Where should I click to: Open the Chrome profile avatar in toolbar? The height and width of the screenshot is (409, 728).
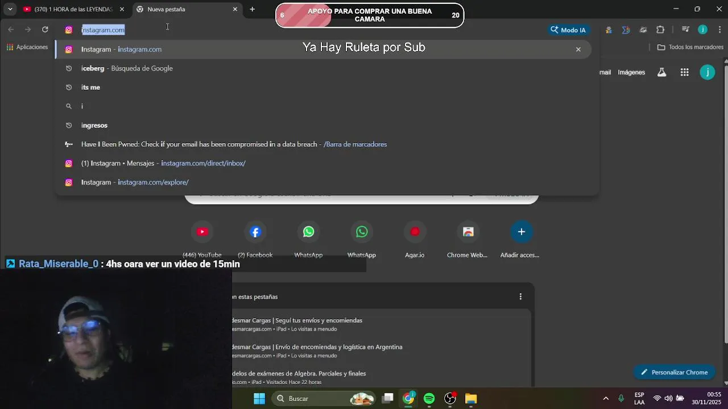point(702,30)
